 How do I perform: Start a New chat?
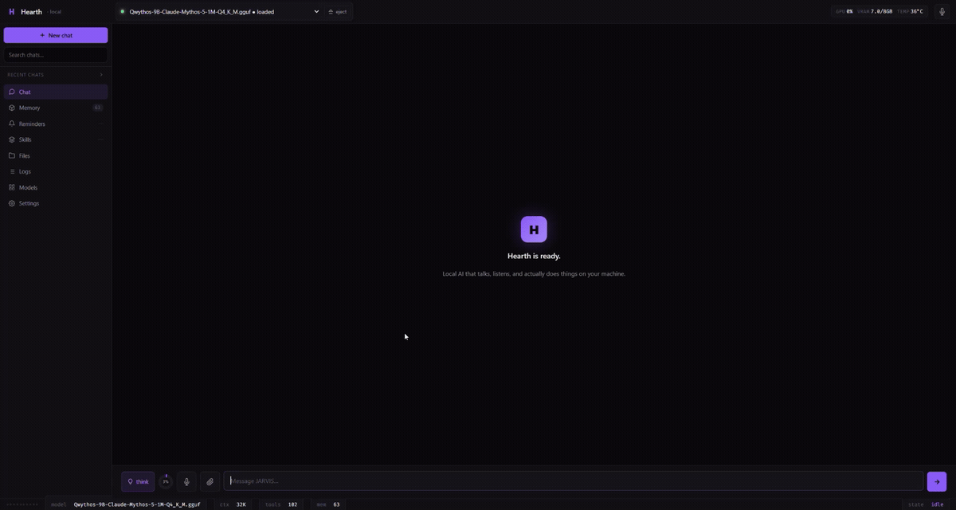(56, 35)
